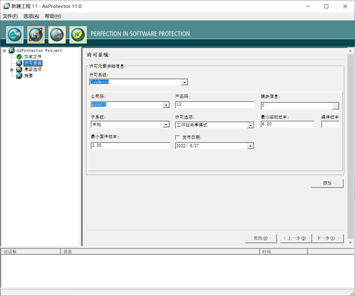Click the green checkmark icon beside 加密文件
Screen dimensions: 355x296
(19, 57)
